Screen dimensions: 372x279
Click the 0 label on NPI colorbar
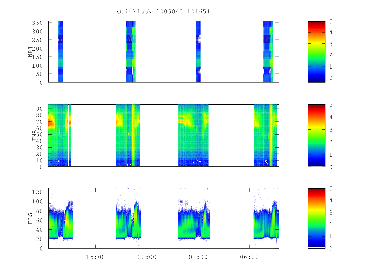(x=331, y=77)
